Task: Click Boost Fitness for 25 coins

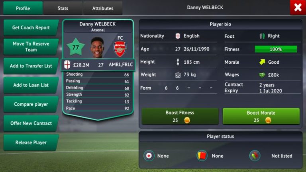Action: pyautogui.click(x=180, y=116)
